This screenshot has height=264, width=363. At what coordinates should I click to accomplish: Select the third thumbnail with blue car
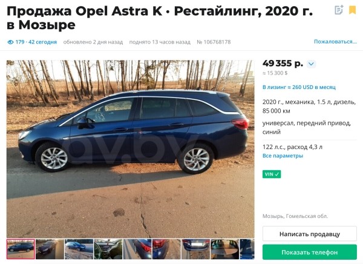pyautogui.click(x=79, y=249)
